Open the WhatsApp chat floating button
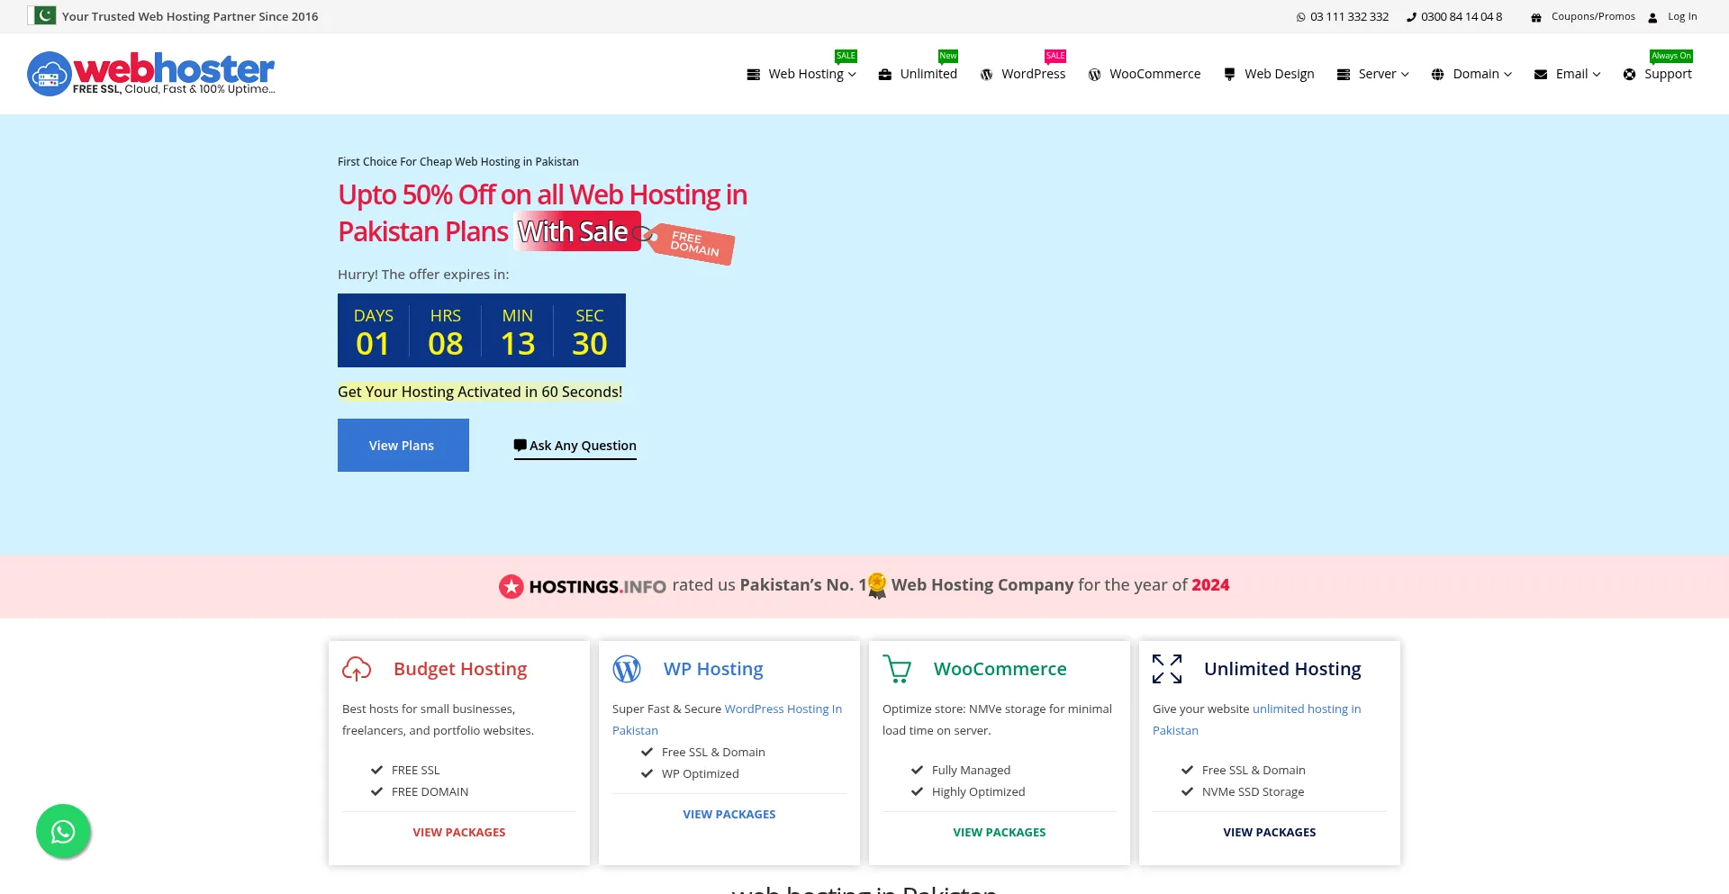The image size is (1729, 894). (x=63, y=831)
